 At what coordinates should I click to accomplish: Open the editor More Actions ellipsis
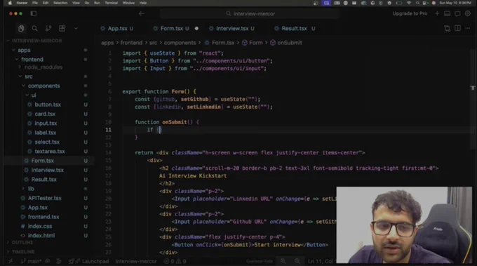[x=468, y=28]
